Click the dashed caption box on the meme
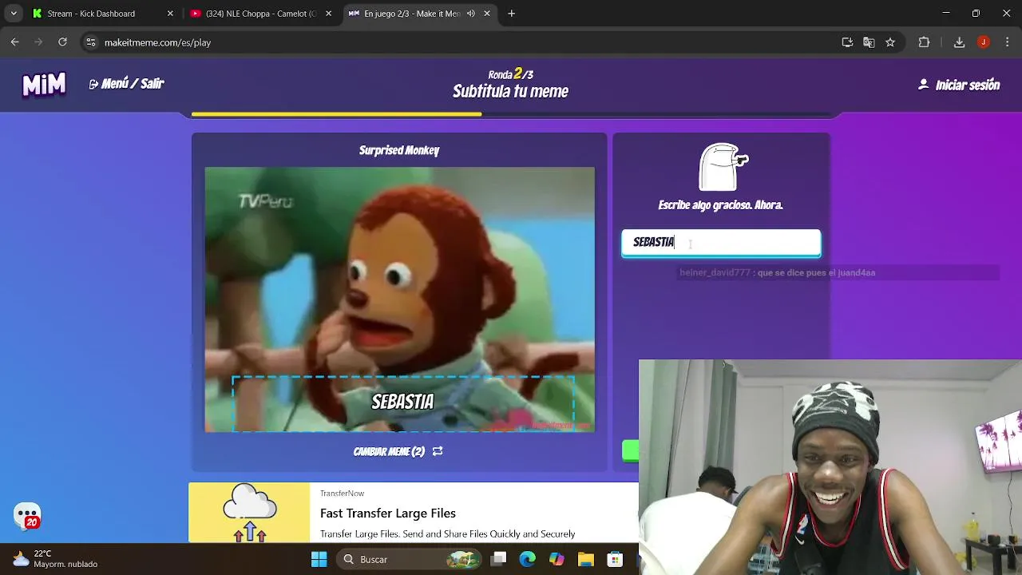This screenshot has height=575, width=1022. coord(403,403)
